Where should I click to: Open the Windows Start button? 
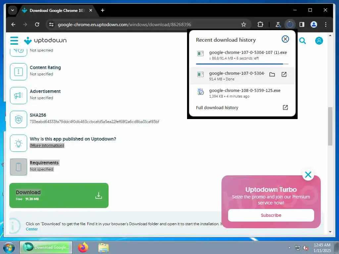coord(9,247)
